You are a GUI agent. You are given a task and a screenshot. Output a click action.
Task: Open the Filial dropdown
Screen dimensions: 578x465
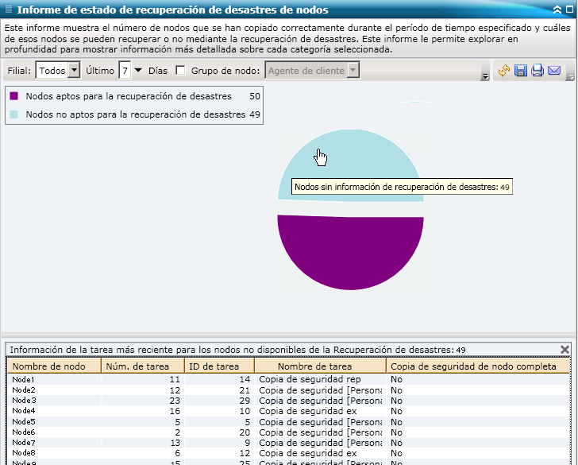click(x=75, y=71)
